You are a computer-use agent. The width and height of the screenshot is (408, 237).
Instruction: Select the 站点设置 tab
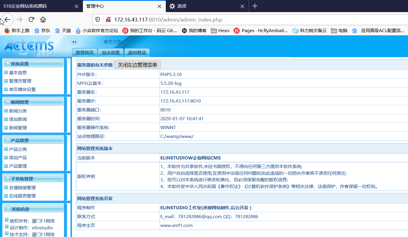point(111,53)
